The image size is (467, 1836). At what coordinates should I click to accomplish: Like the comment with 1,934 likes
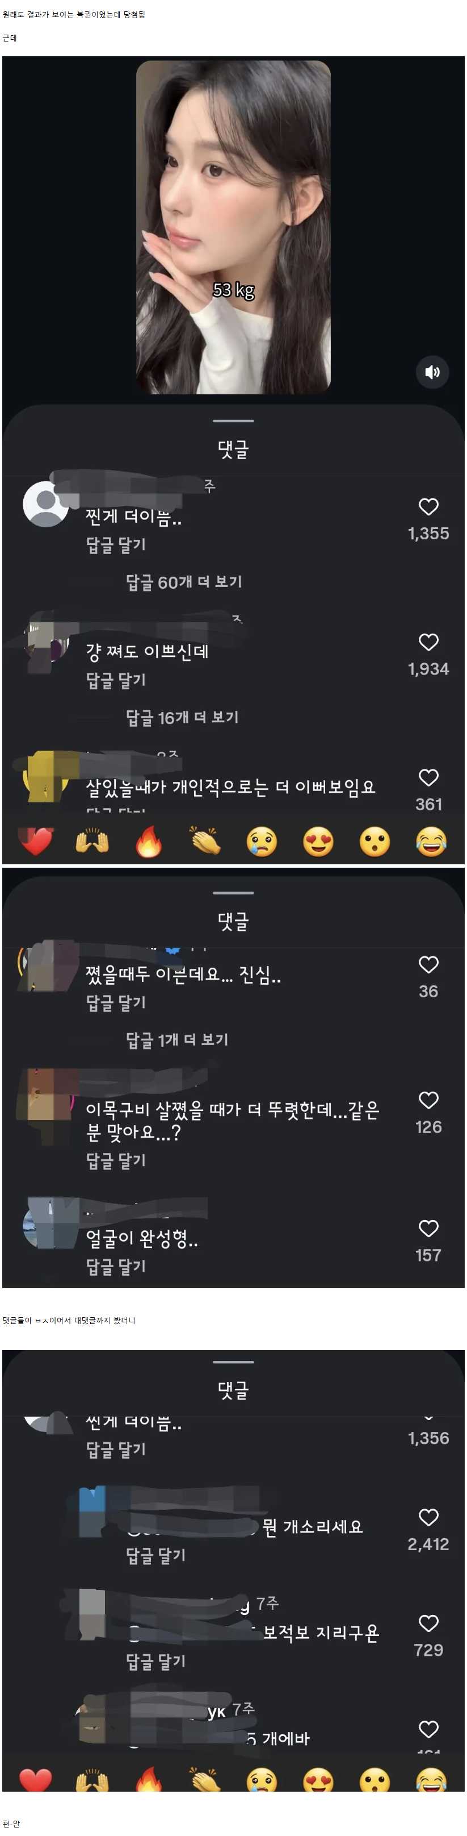coord(428,642)
